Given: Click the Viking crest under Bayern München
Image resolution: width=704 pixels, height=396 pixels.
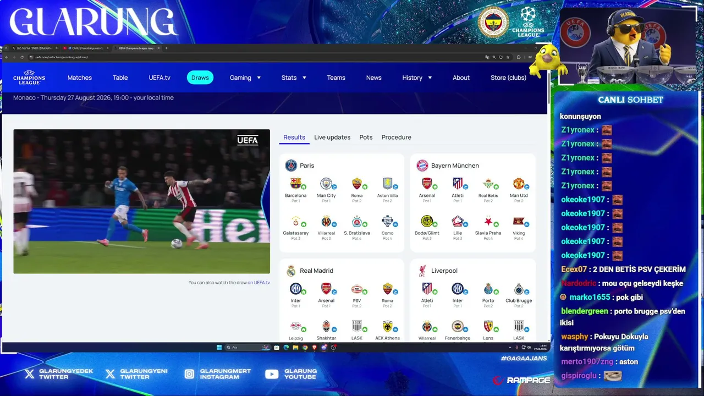Looking at the screenshot, I should [519, 221].
